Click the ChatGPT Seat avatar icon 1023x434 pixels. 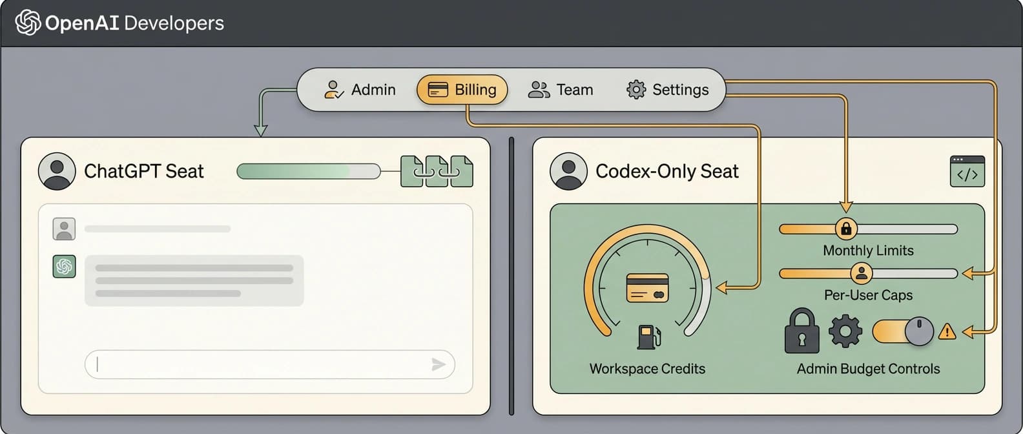pyautogui.click(x=57, y=171)
